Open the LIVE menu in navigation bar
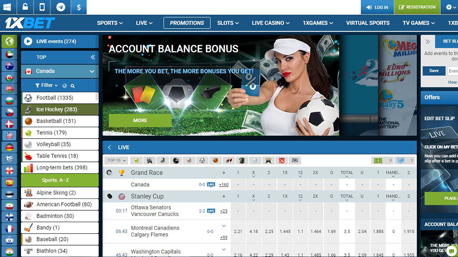458x257 pixels. pyautogui.click(x=144, y=23)
